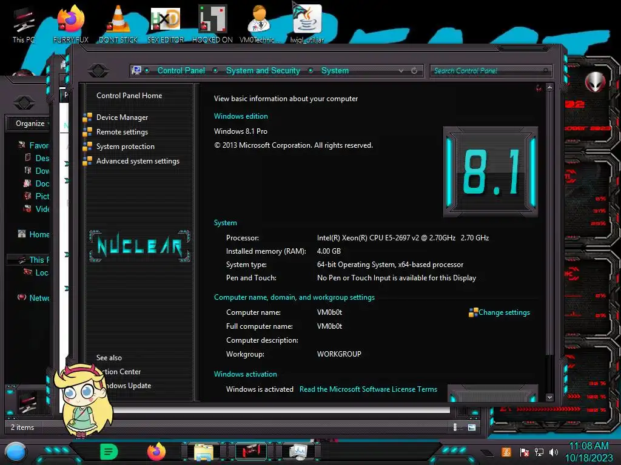Click the computer icon in the address bar
The image size is (621, 465).
coord(136,70)
